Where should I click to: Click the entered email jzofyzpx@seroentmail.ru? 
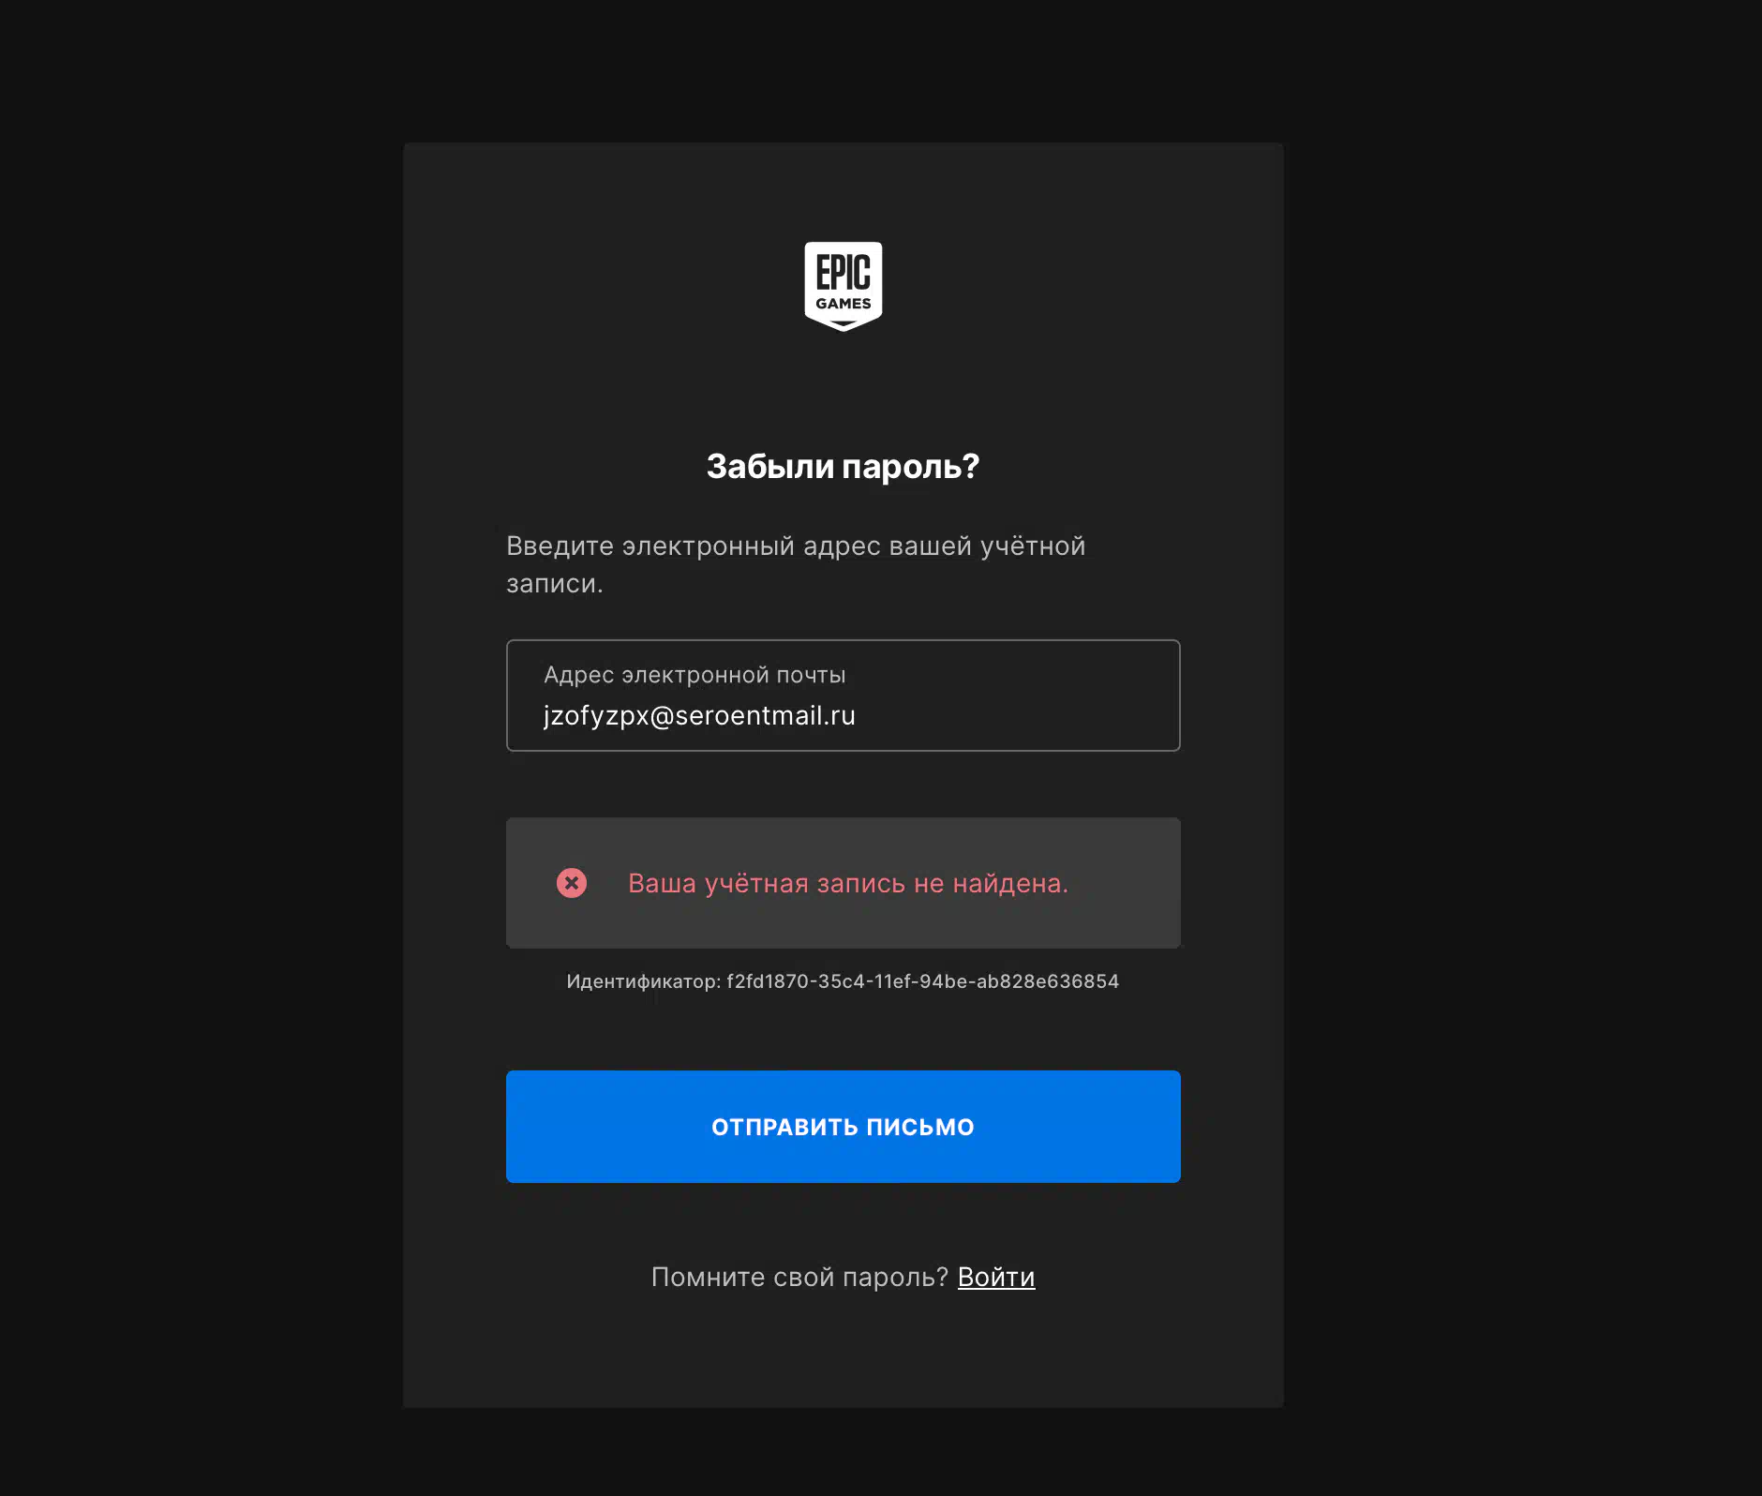[x=698, y=716]
